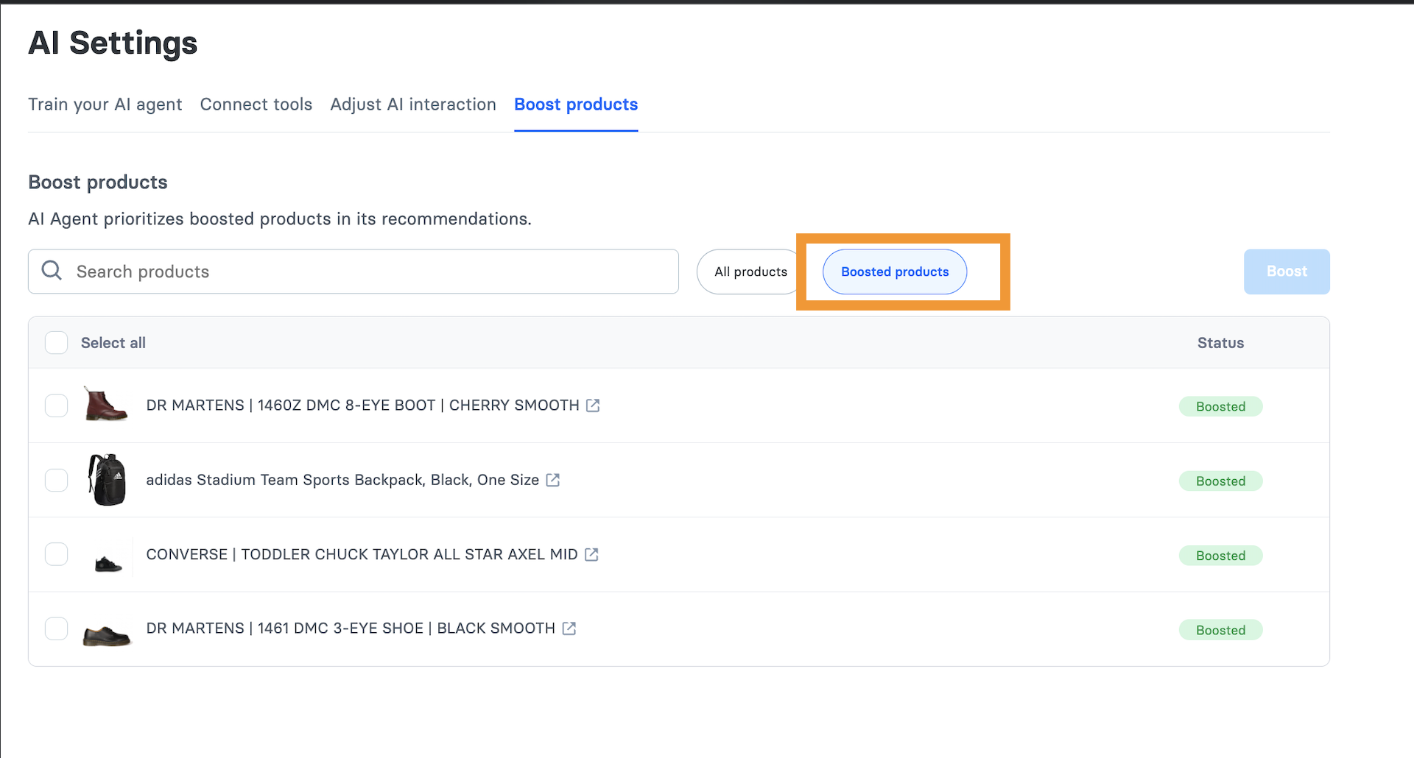Click the cherry boot product thumbnail
The width and height of the screenshot is (1414, 758).
(106, 405)
